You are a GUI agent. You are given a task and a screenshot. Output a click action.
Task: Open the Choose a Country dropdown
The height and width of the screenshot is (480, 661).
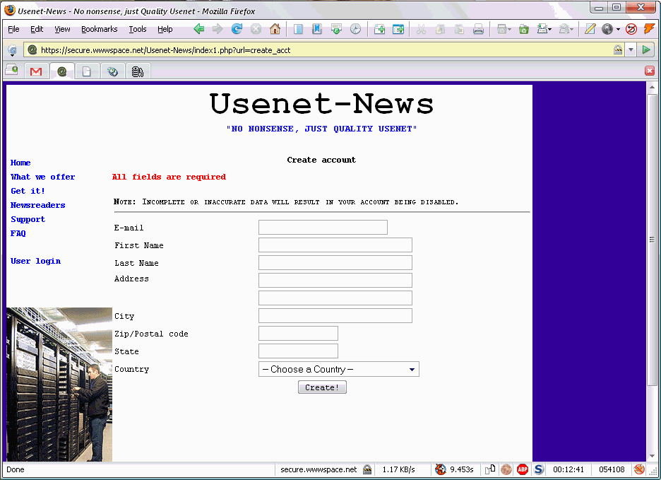pyautogui.click(x=339, y=370)
